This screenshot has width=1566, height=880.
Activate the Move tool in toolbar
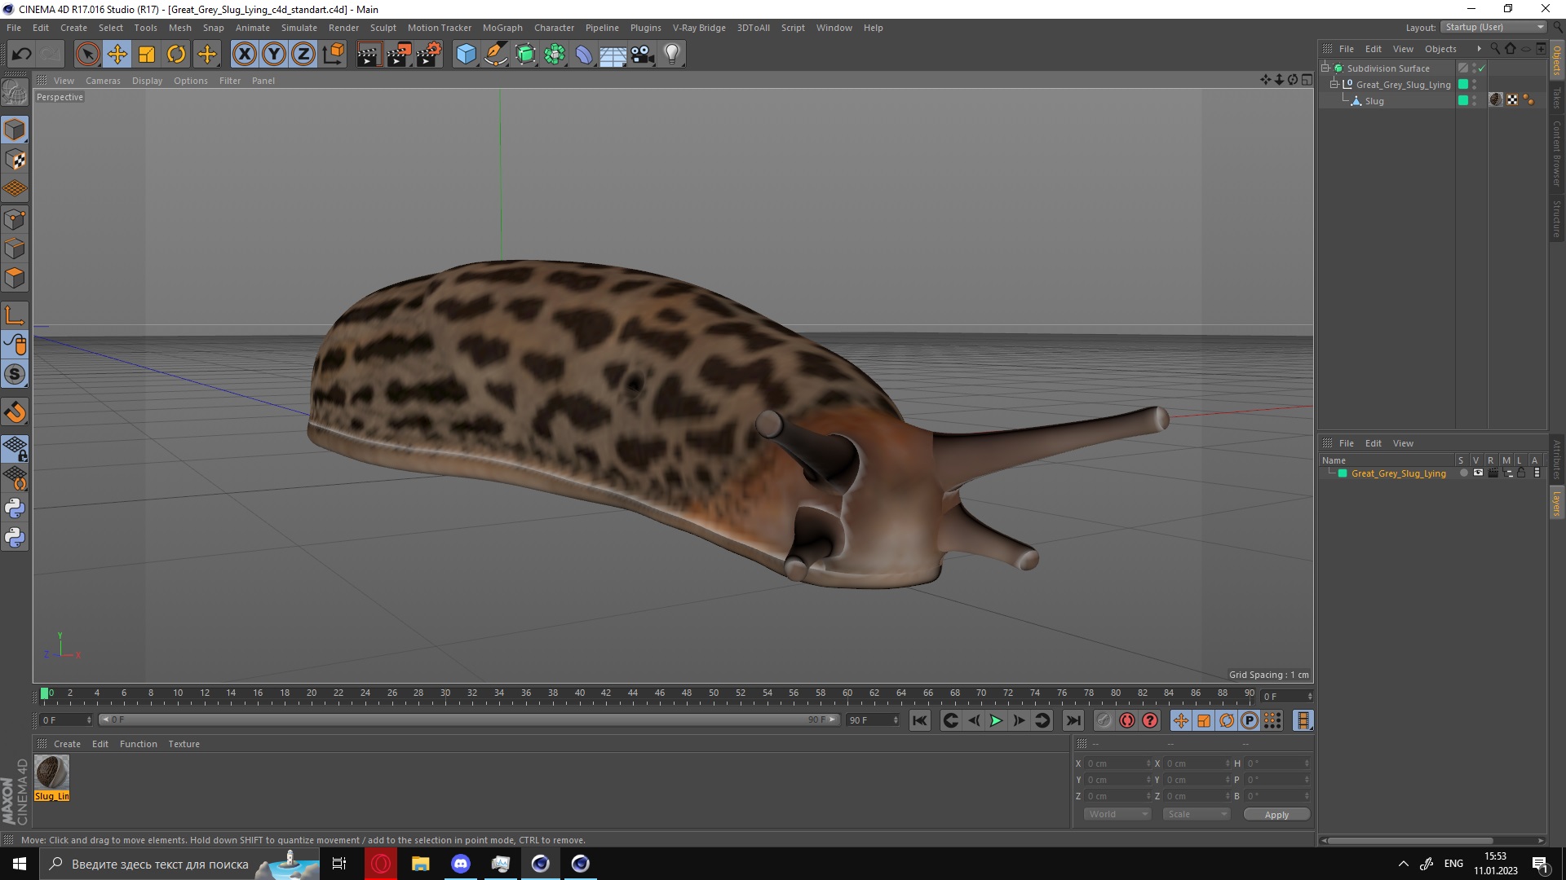[117, 55]
